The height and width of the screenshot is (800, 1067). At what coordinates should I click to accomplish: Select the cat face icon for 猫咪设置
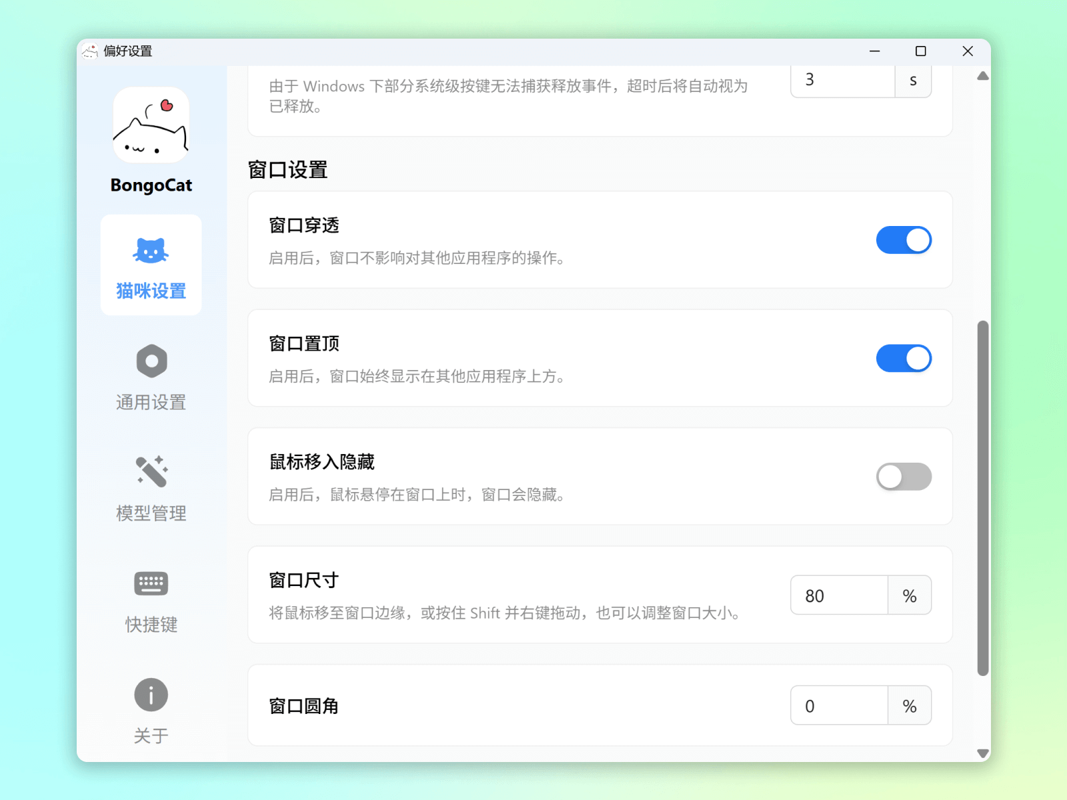(x=151, y=251)
